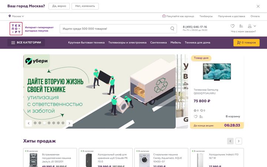
Task: Select the first banner slide dot
Action: pos(35,123)
